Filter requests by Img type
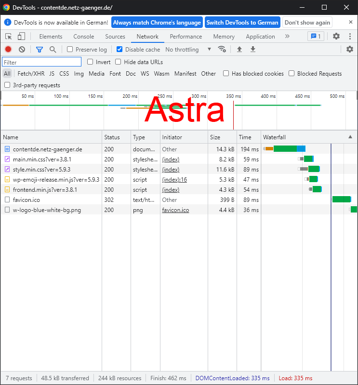The width and height of the screenshot is (358, 385). click(79, 74)
